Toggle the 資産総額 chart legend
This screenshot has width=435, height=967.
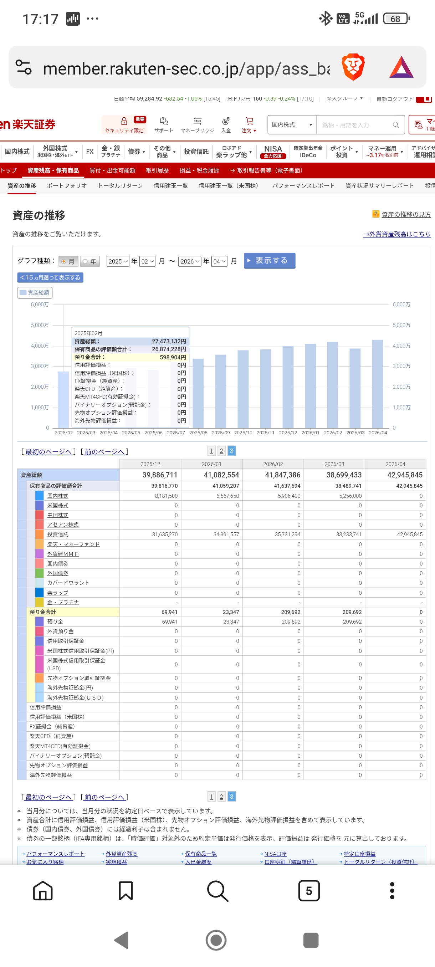(x=35, y=292)
